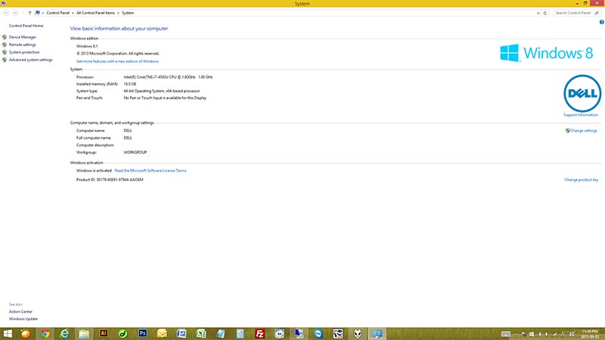Click Change settings for computer name

(583, 131)
